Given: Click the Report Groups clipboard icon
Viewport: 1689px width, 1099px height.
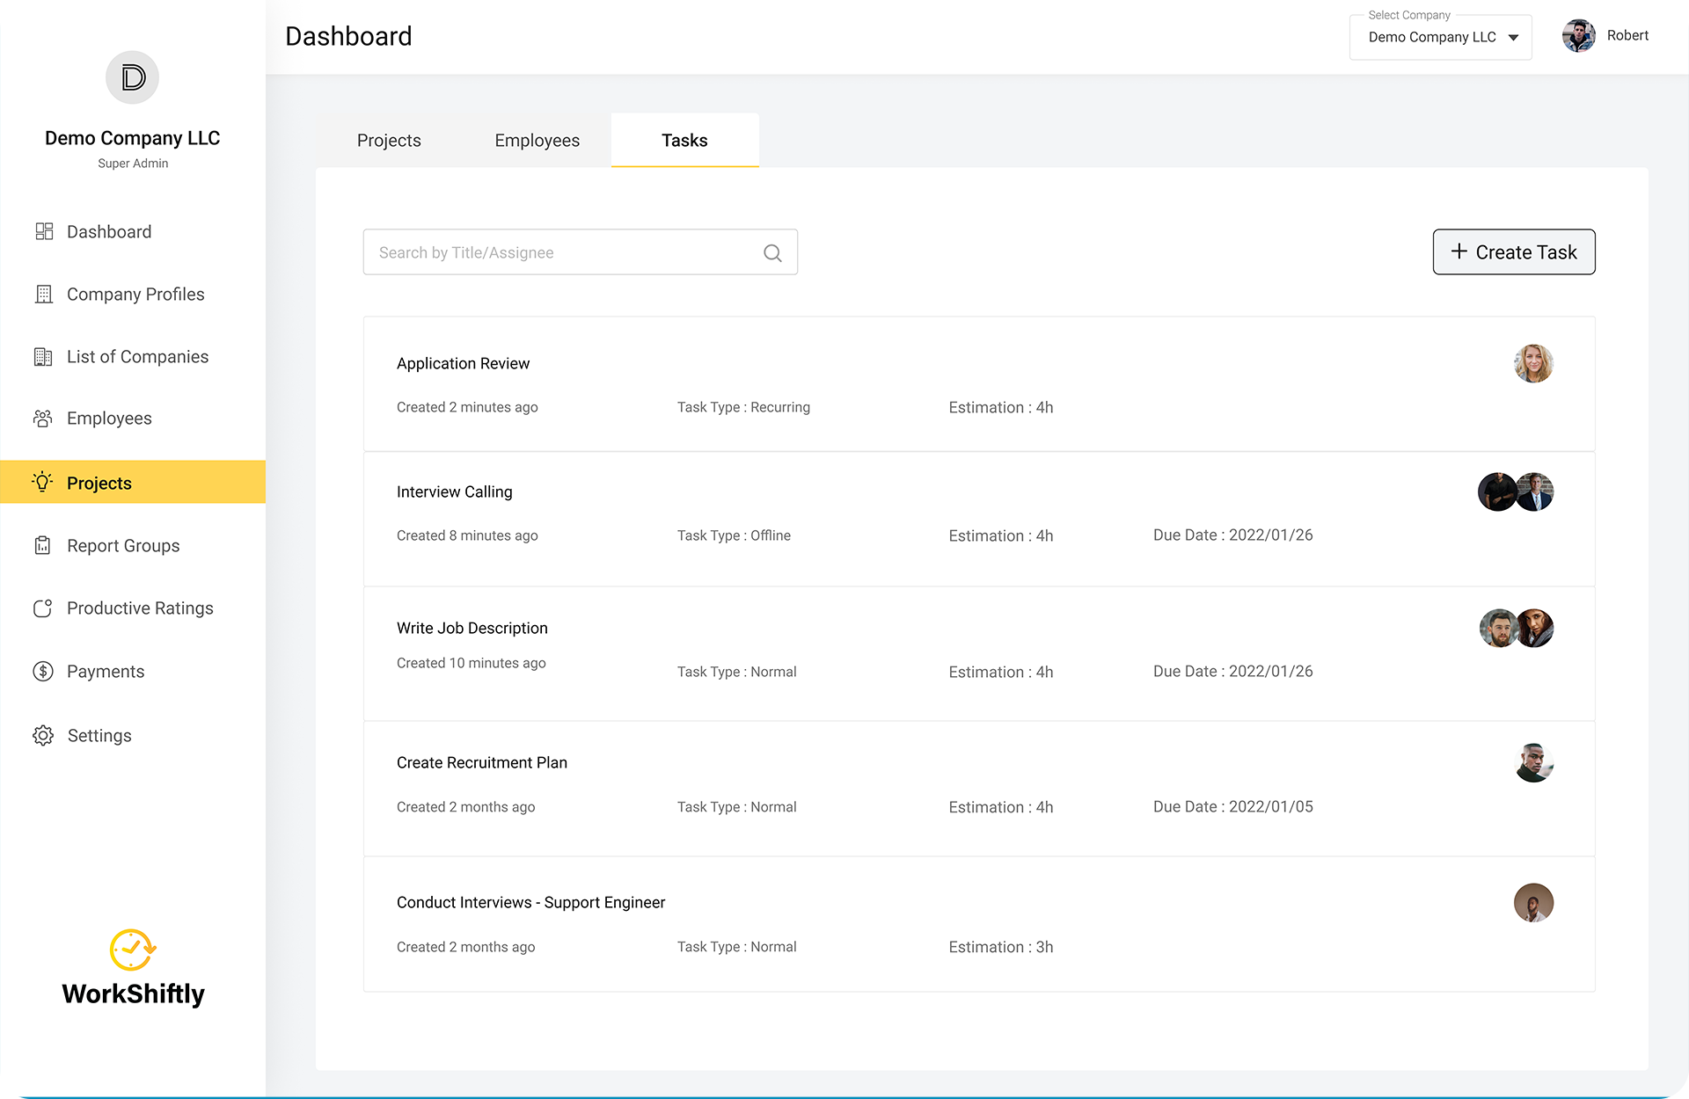Looking at the screenshot, I should pyautogui.click(x=43, y=546).
